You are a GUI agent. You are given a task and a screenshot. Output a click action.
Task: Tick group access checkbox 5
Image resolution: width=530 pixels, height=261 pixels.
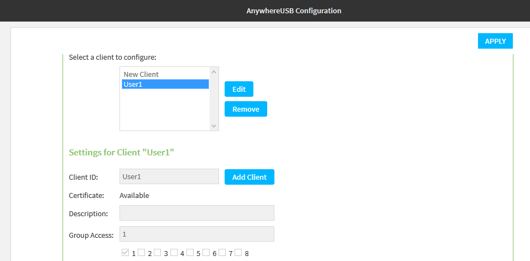[x=190, y=253]
